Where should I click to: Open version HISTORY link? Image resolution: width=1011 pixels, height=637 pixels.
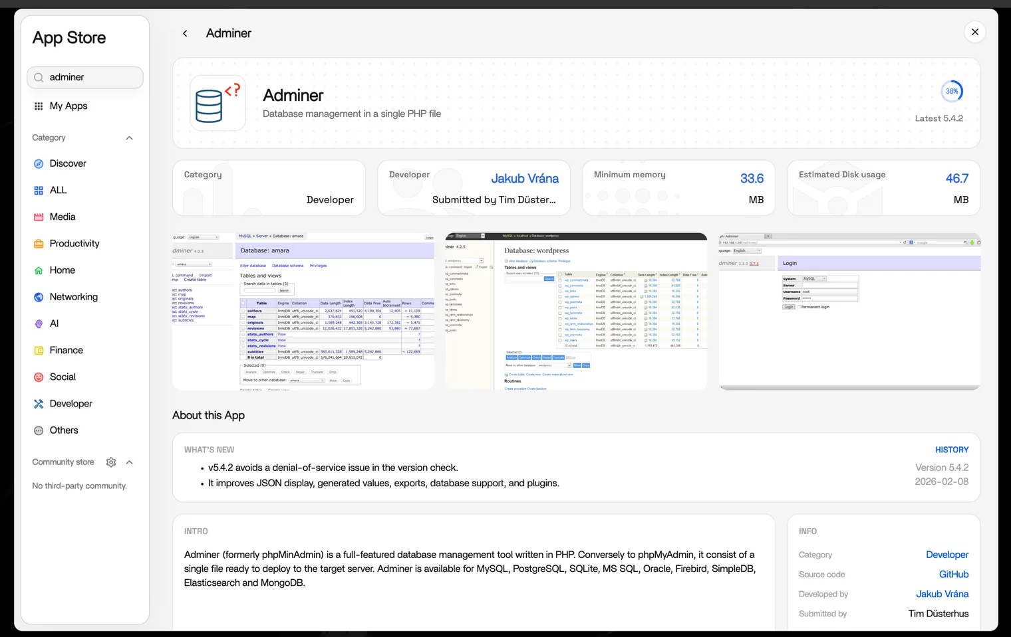(x=952, y=450)
